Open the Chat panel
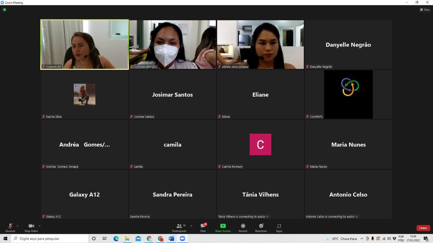The image size is (433, 243). [x=203, y=227]
